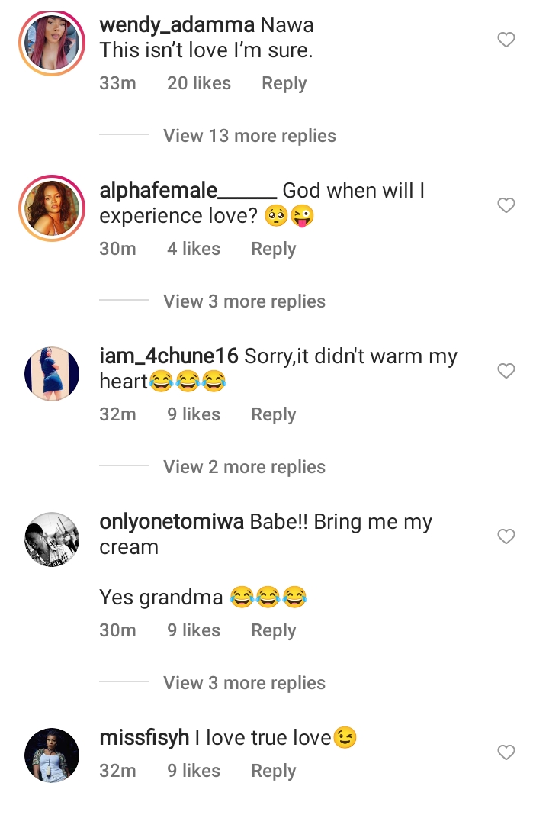Open wendy_adamma's profile picture

51,44
